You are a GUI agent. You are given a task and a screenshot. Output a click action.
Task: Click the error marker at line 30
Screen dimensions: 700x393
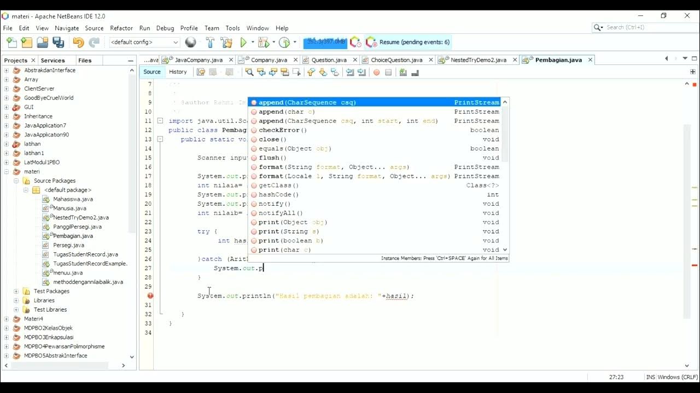[x=150, y=296]
